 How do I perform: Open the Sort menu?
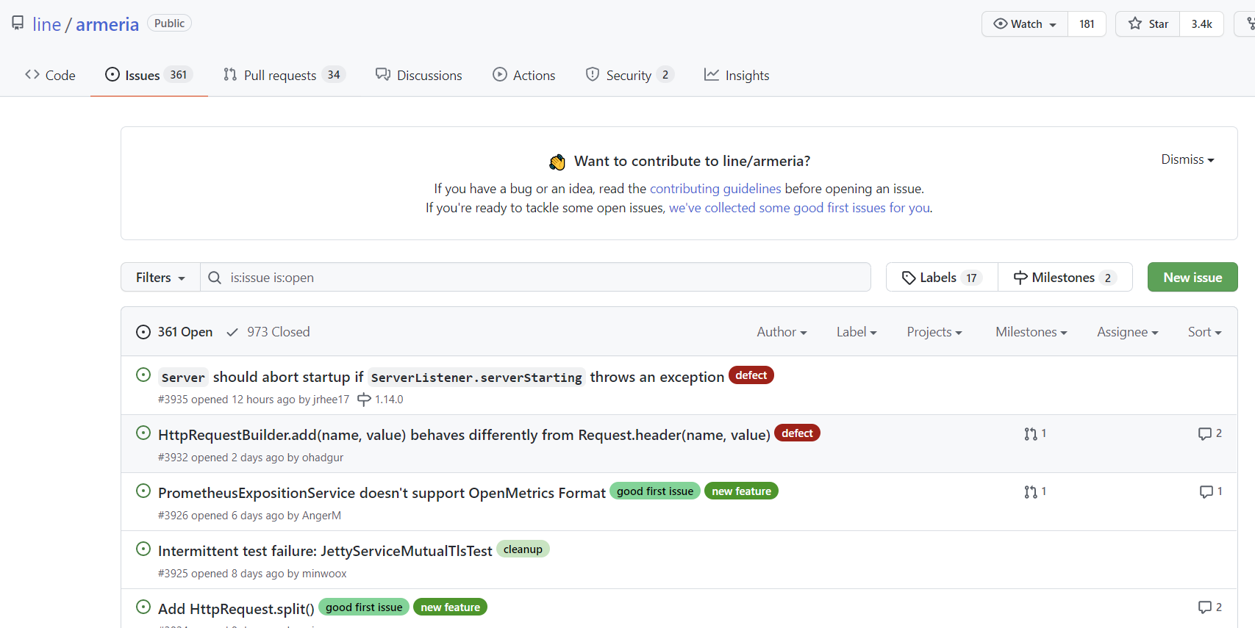(x=1204, y=332)
